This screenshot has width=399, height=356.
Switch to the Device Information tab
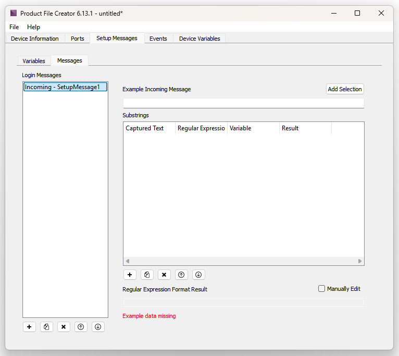[x=35, y=39]
